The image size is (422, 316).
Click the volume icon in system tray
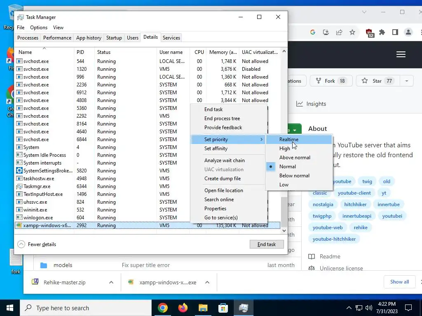[x=369, y=308]
